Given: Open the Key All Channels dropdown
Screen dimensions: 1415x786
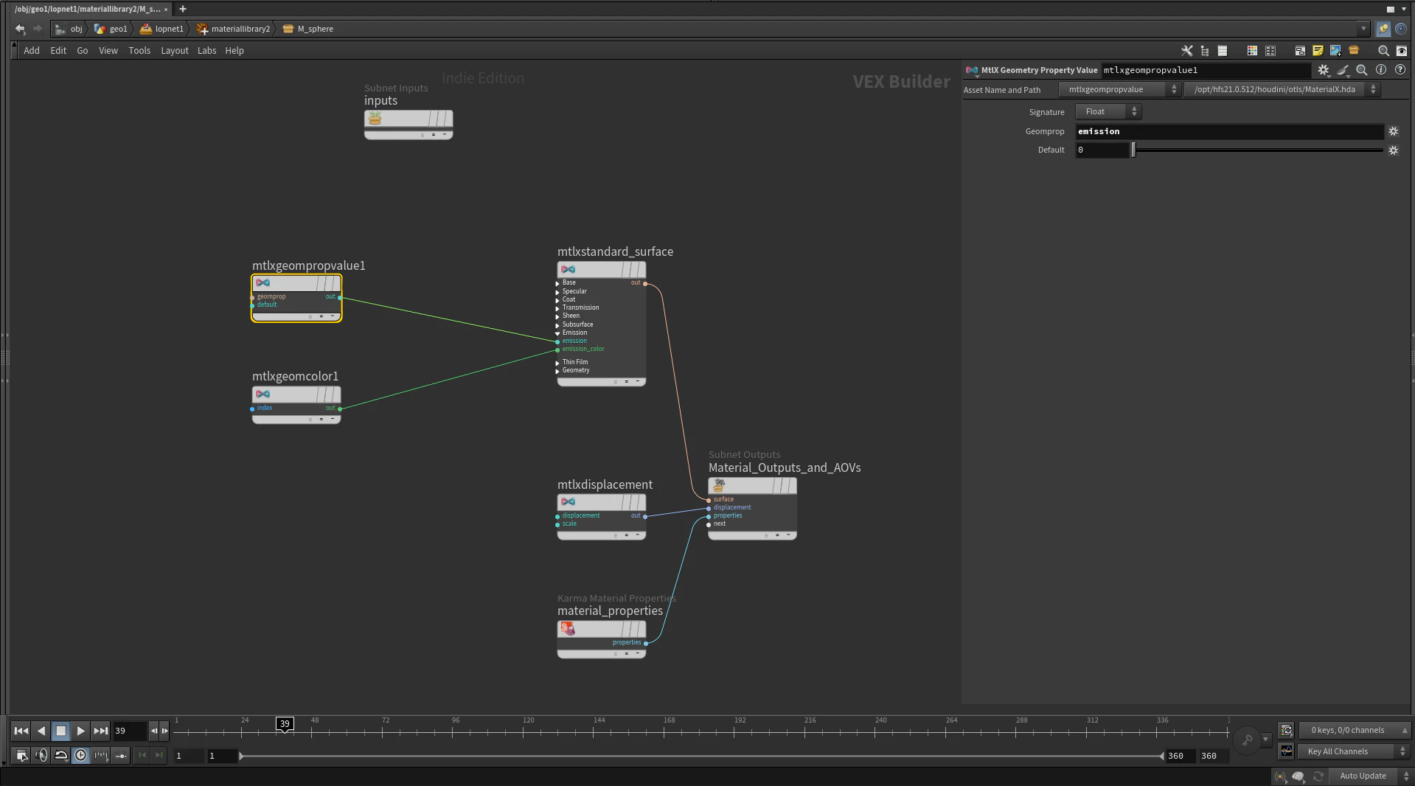Looking at the screenshot, I should tap(1354, 751).
